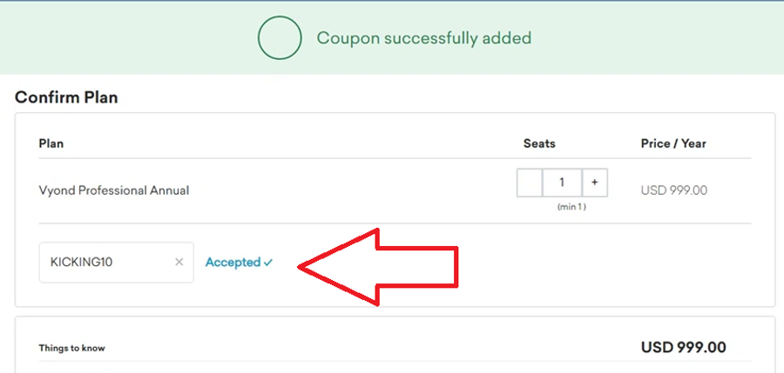Click the Confirm Plan heading

(66, 97)
